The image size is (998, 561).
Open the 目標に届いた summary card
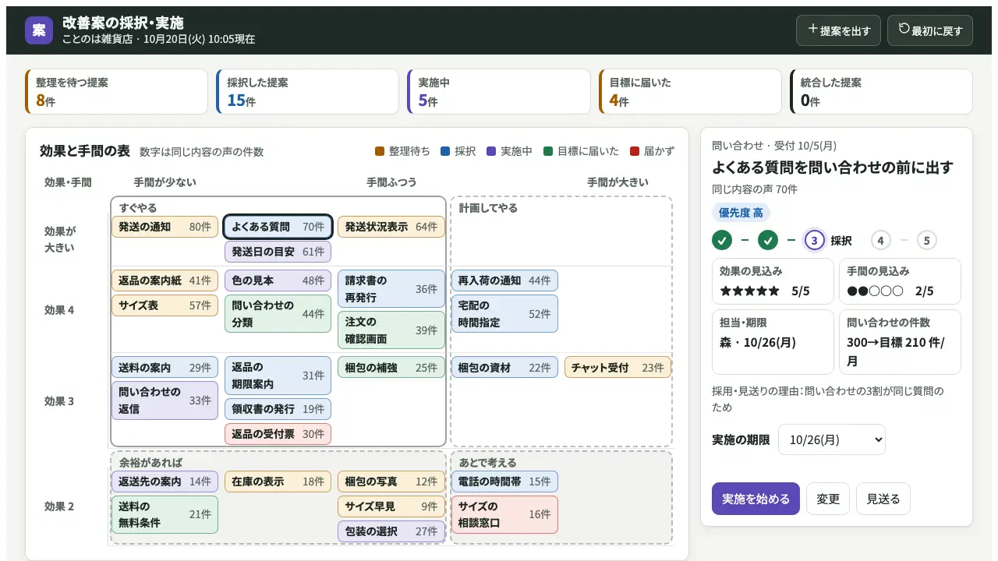[690, 91]
